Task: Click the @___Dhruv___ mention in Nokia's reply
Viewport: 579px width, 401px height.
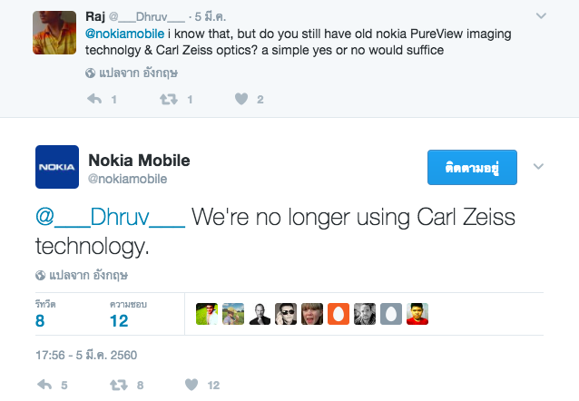Action: click(110, 218)
